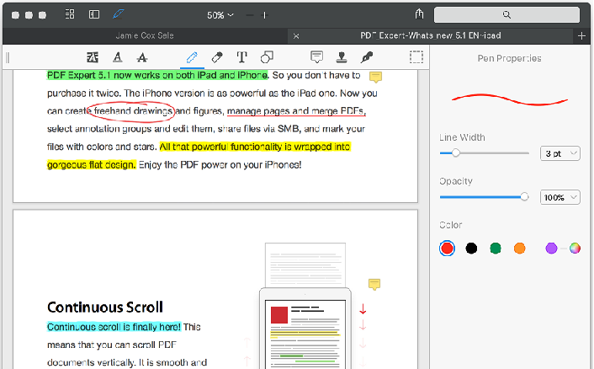This screenshot has width=594, height=369.
Task: Choose the orange color swatch
Action: tap(520, 249)
